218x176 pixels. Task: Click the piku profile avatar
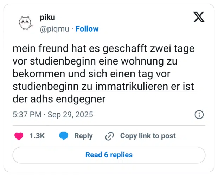(25, 23)
